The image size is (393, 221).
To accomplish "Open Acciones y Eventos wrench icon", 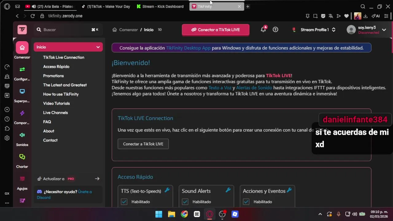I will point(289,190).
